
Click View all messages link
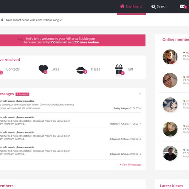pos(130,164)
